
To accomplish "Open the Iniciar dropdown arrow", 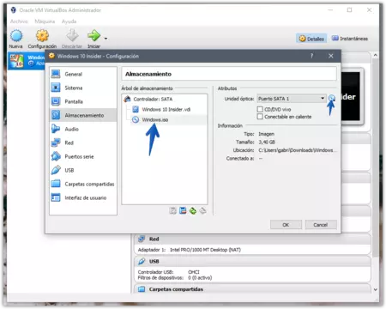I will (106, 39).
